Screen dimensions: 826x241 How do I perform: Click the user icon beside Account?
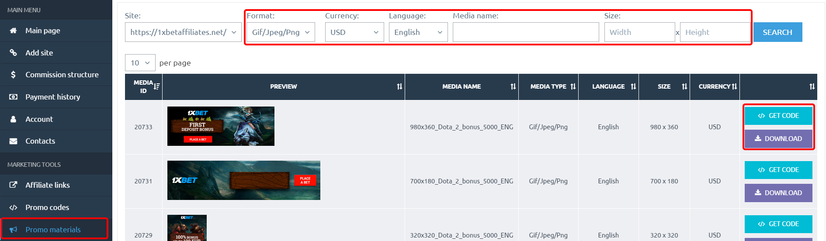point(13,119)
